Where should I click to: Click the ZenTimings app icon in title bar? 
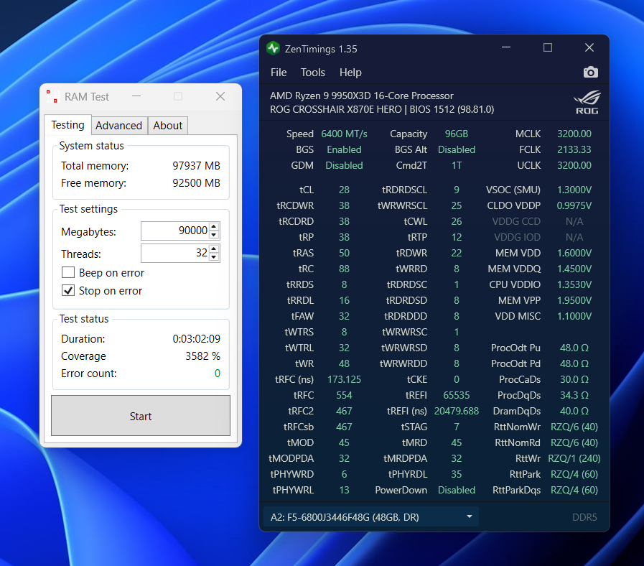tap(273, 49)
